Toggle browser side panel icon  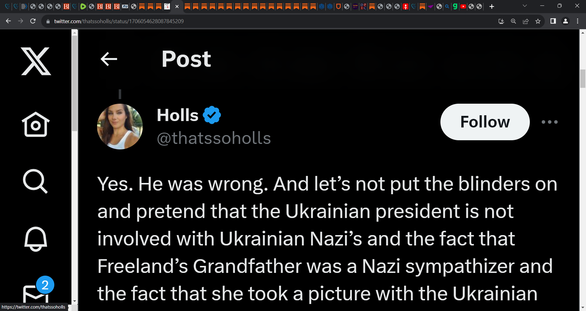(x=553, y=21)
